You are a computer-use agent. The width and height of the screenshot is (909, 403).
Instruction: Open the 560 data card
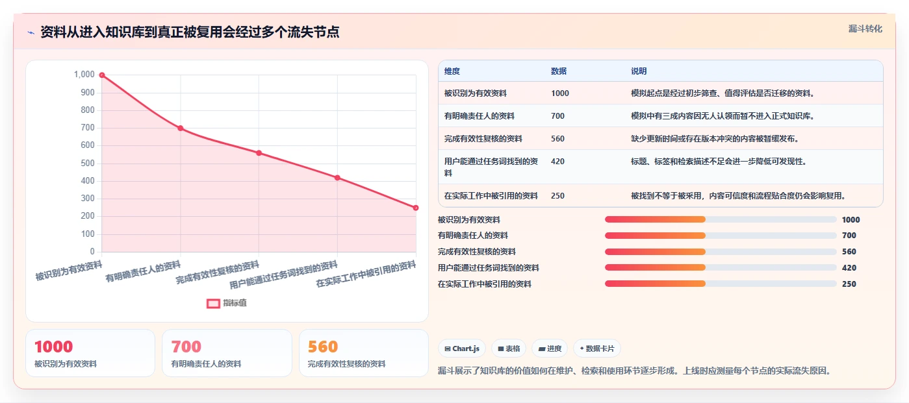point(364,353)
